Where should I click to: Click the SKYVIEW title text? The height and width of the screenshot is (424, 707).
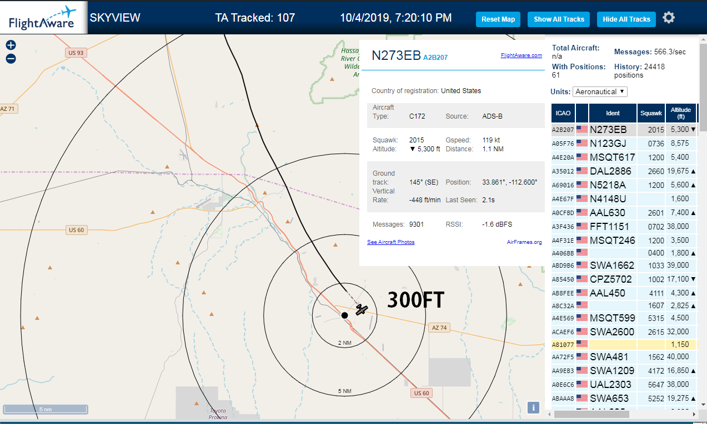click(x=115, y=18)
